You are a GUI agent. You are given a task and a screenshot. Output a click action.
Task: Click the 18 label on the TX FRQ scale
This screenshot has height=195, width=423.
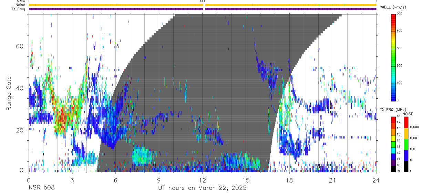(399, 116)
